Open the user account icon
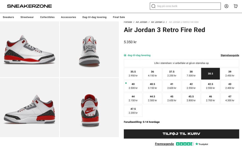 tap(226, 6)
